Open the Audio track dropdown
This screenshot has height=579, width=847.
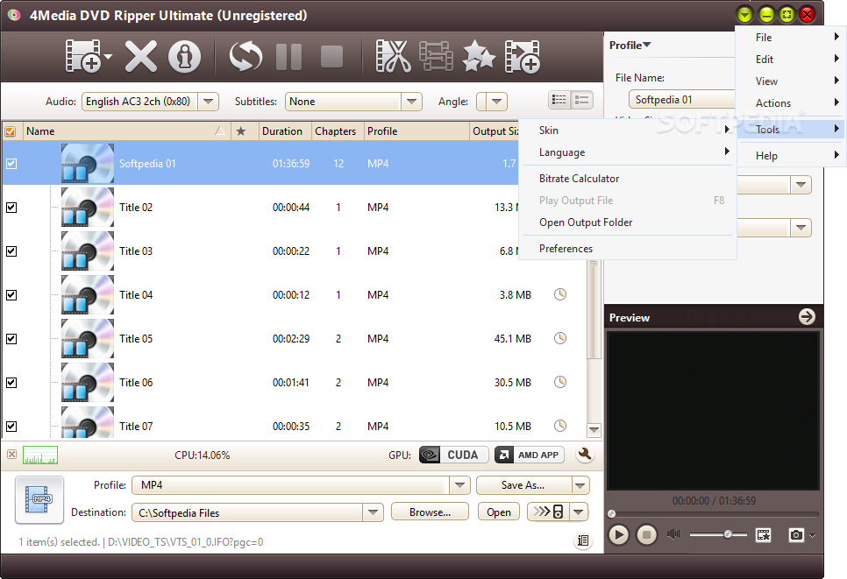(x=208, y=101)
